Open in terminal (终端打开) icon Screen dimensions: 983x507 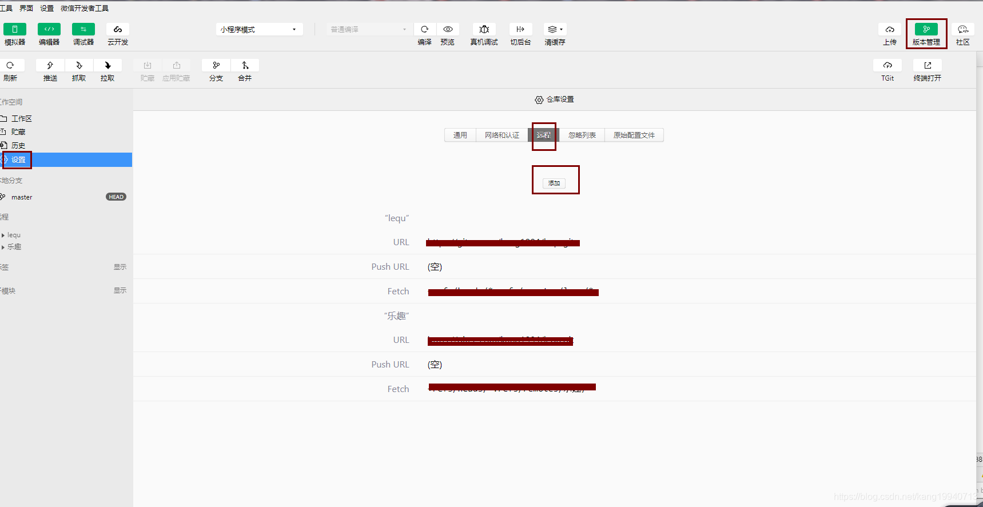tap(928, 65)
